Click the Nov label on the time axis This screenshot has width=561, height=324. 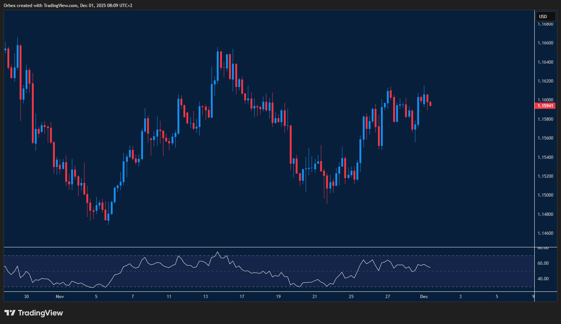(x=60, y=296)
